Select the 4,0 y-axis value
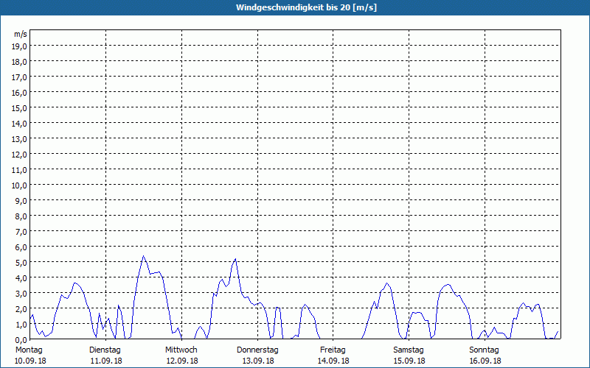590x368 pixels. click(x=21, y=278)
